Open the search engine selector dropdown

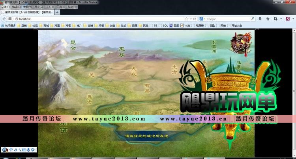(x=202, y=19)
